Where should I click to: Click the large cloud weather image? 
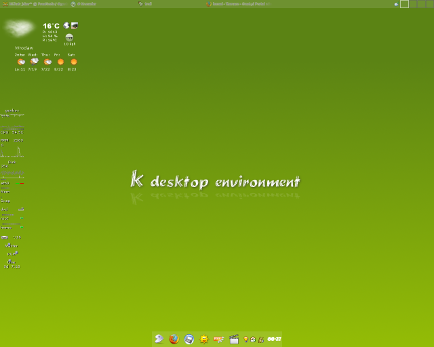coord(20,28)
